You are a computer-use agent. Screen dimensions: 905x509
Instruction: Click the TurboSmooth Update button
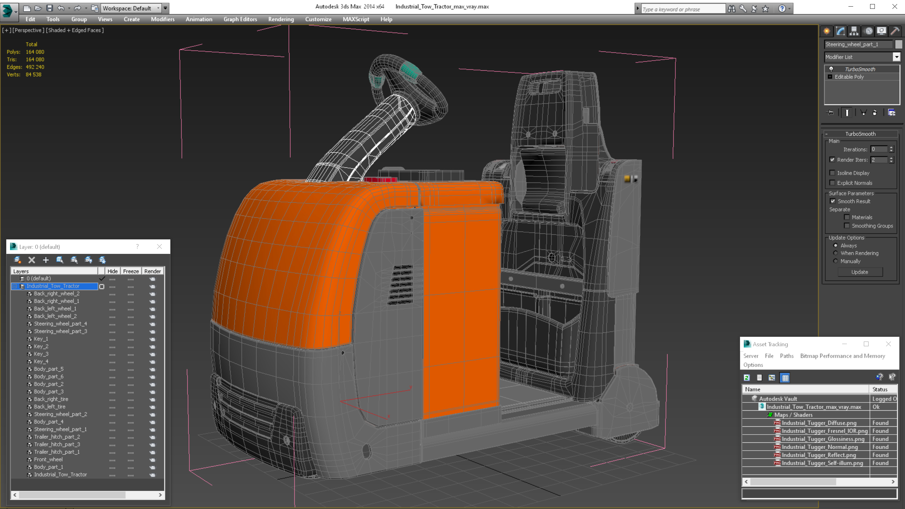(x=860, y=272)
